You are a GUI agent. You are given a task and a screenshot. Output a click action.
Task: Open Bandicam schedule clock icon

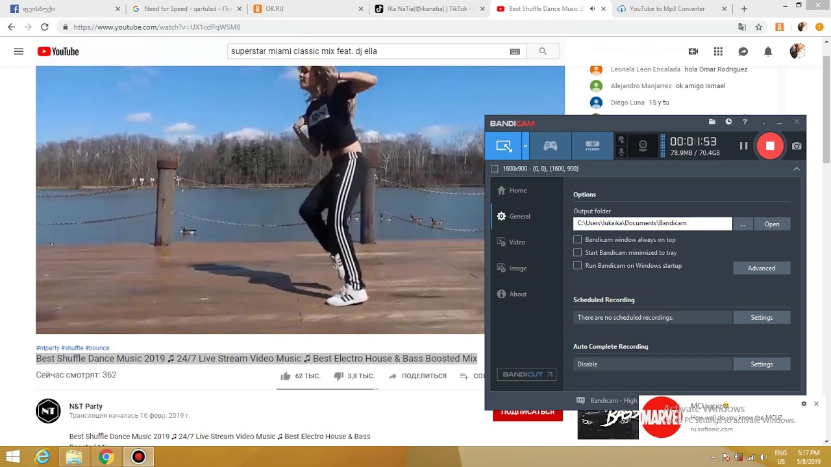[x=728, y=121]
